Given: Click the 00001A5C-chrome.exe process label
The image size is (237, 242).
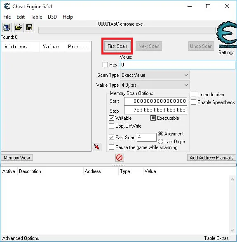Looking at the screenshot, I should [120, 24].
